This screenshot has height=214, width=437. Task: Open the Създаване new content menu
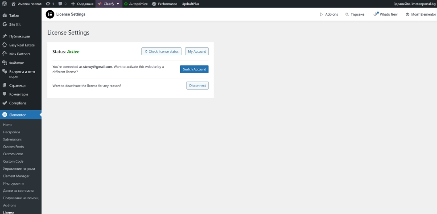(82, 4)
